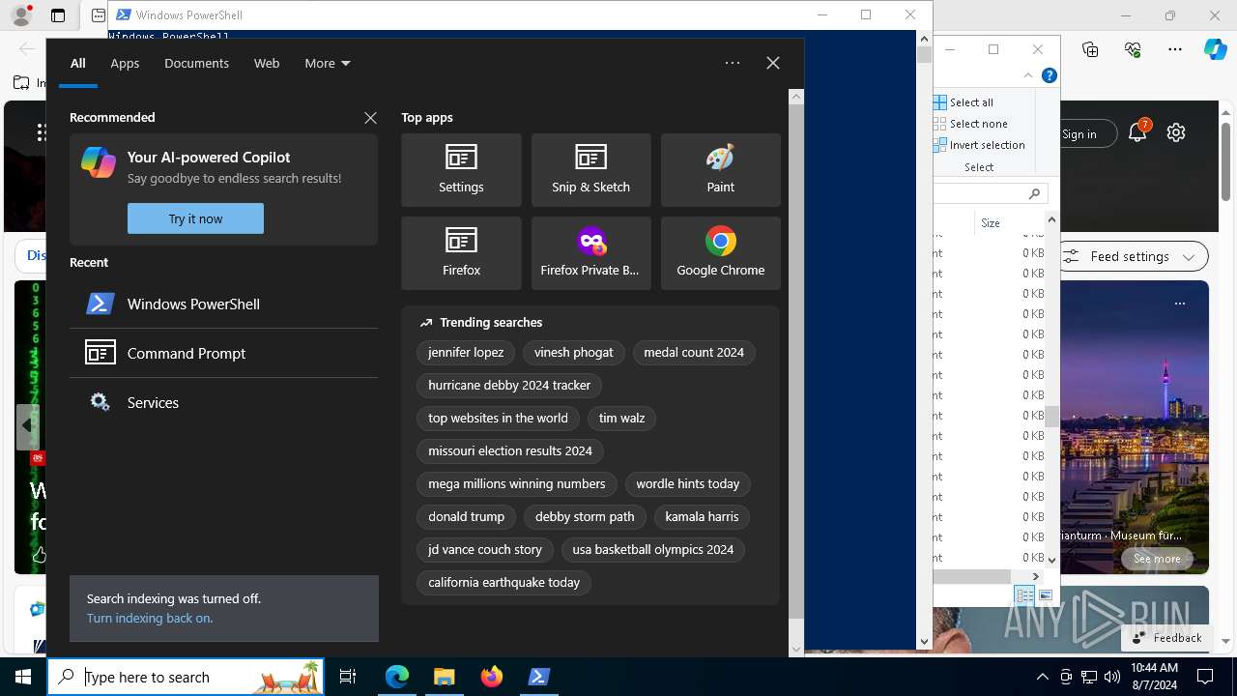Search wordle hints today

[688, 484]
